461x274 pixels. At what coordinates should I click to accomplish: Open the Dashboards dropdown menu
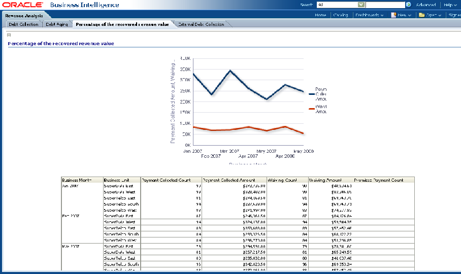click(369, 15)
